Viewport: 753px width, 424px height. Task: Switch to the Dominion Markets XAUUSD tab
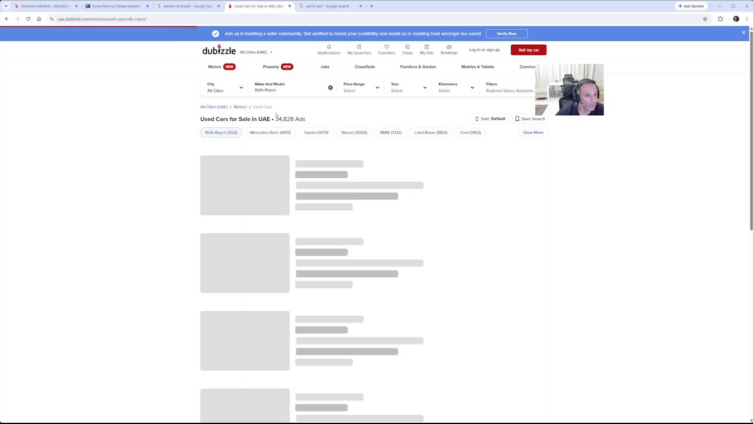coord(46,6)
